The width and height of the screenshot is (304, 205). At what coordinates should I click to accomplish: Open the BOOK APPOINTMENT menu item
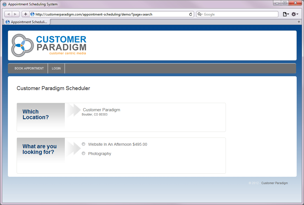click(29, 68)
